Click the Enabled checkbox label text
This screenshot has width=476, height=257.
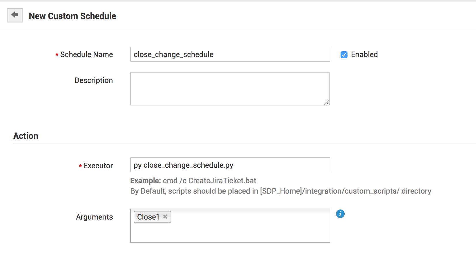pos(364,54)
